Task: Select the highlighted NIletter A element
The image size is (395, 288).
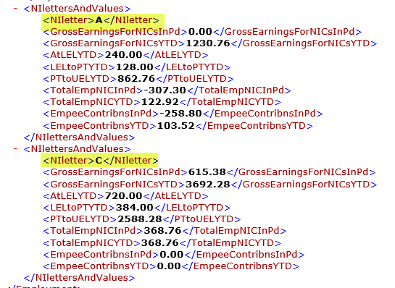Action: coord(101,20)
